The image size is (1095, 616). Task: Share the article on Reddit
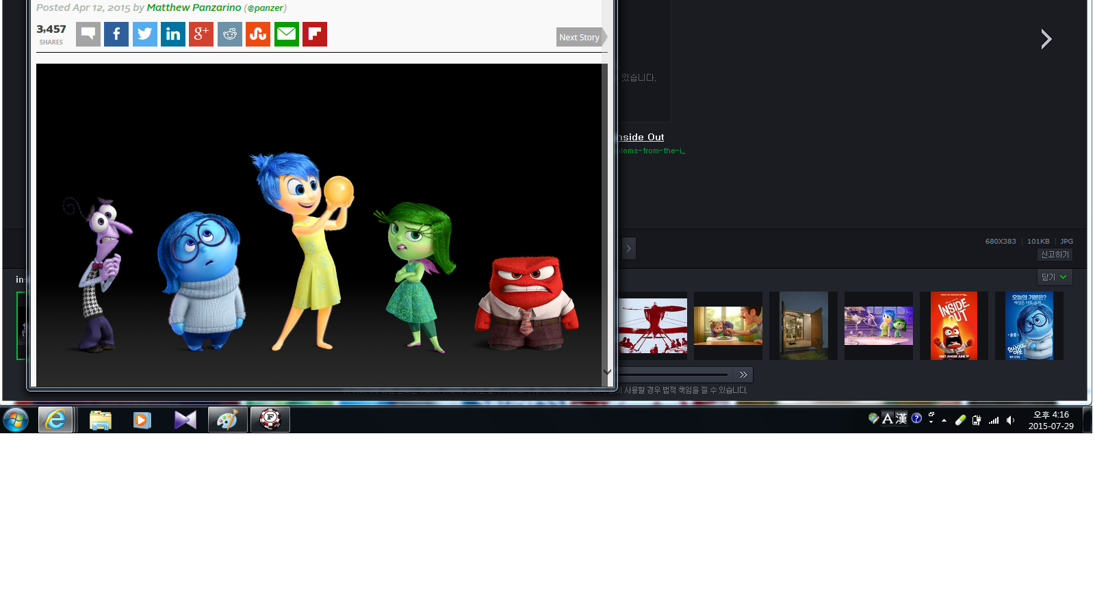tap(230, 34)
